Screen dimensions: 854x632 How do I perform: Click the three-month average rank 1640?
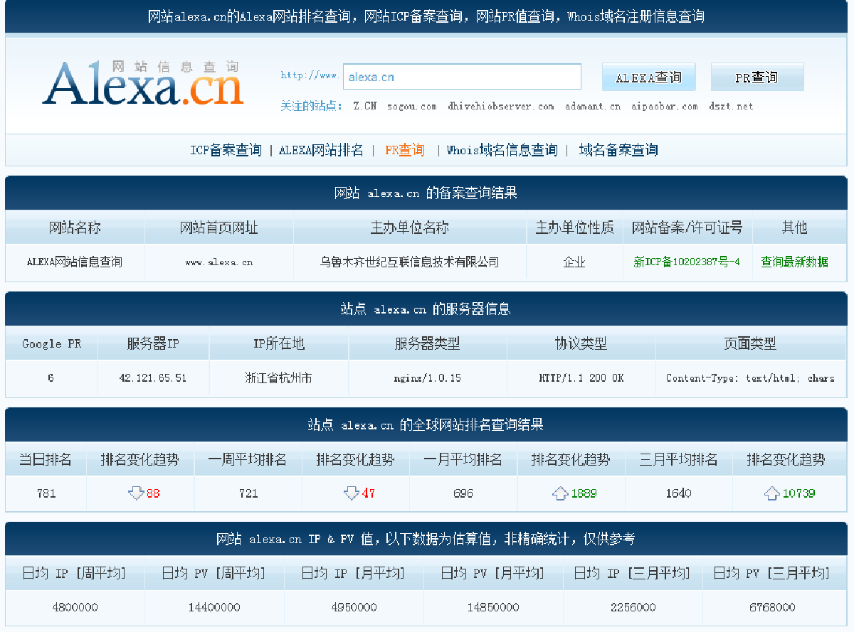[678, 493]
